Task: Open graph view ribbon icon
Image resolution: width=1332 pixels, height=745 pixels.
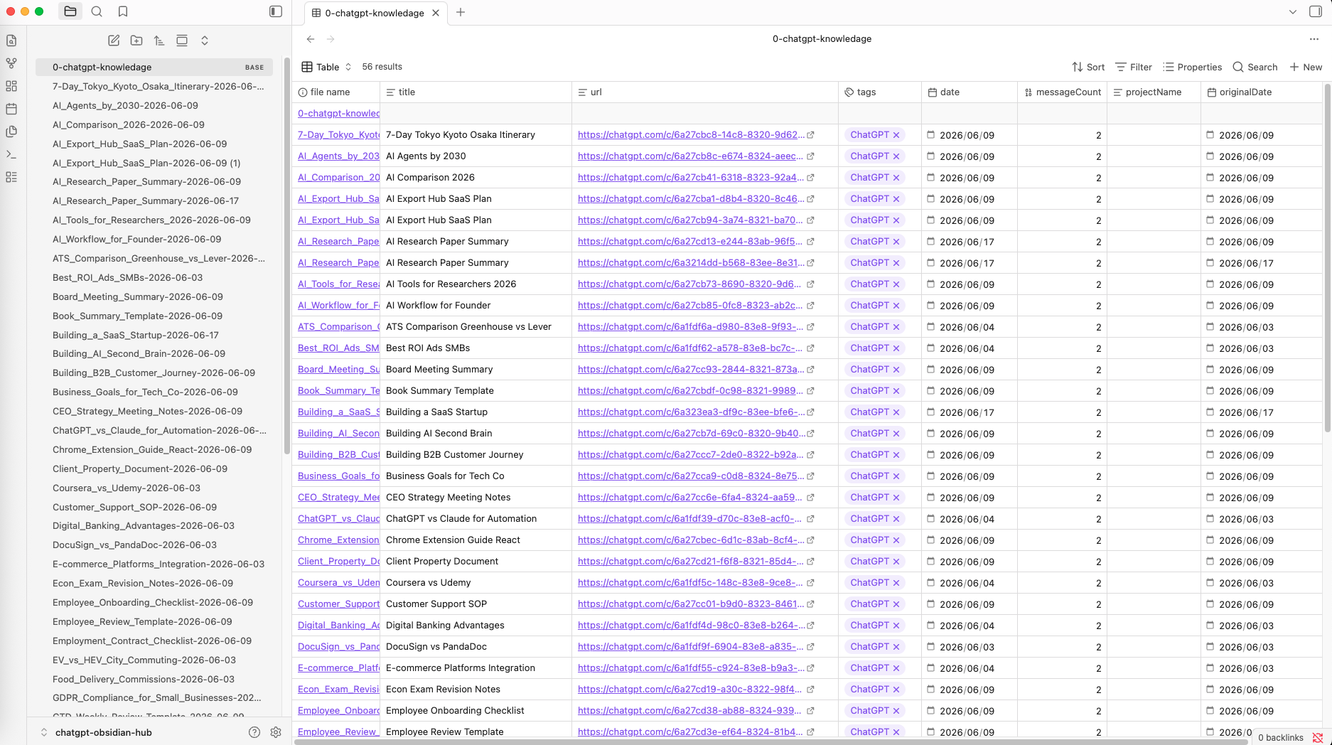Action: point(11,63)
